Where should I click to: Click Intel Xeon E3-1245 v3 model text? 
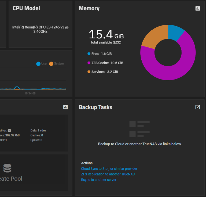tap(40, 29)
